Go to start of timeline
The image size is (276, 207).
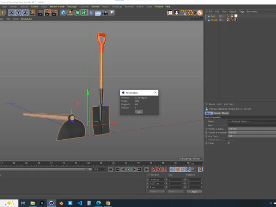[110, 170]
